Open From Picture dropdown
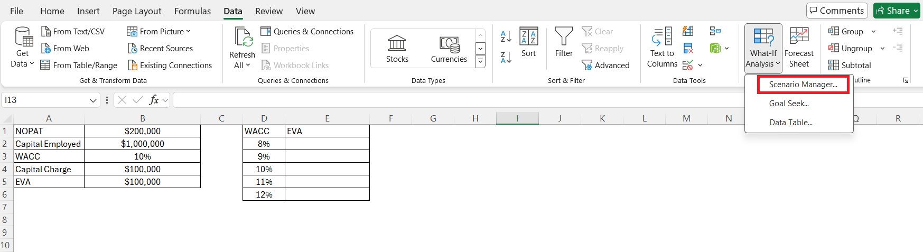 pos(159,32)
